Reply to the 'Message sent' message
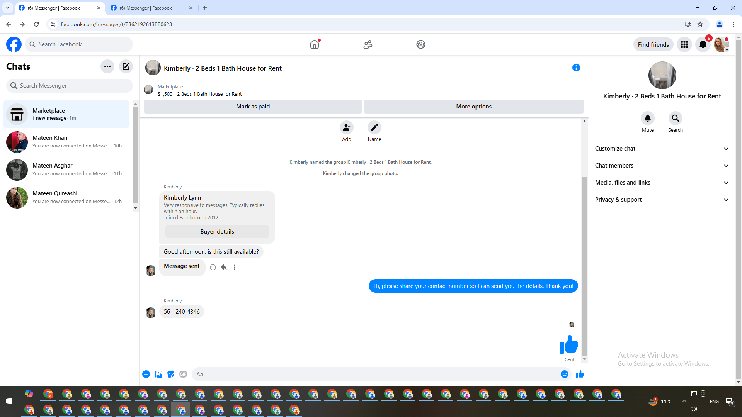Image resolution: width=742 pixels, height=417 pixels. 224,267
